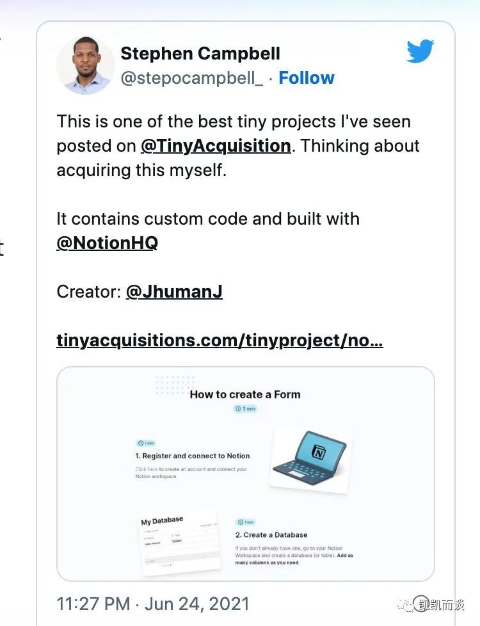The image size is (480, 626).
Task: Click the Twitter bird logo
Action: (x=420, y=51)
